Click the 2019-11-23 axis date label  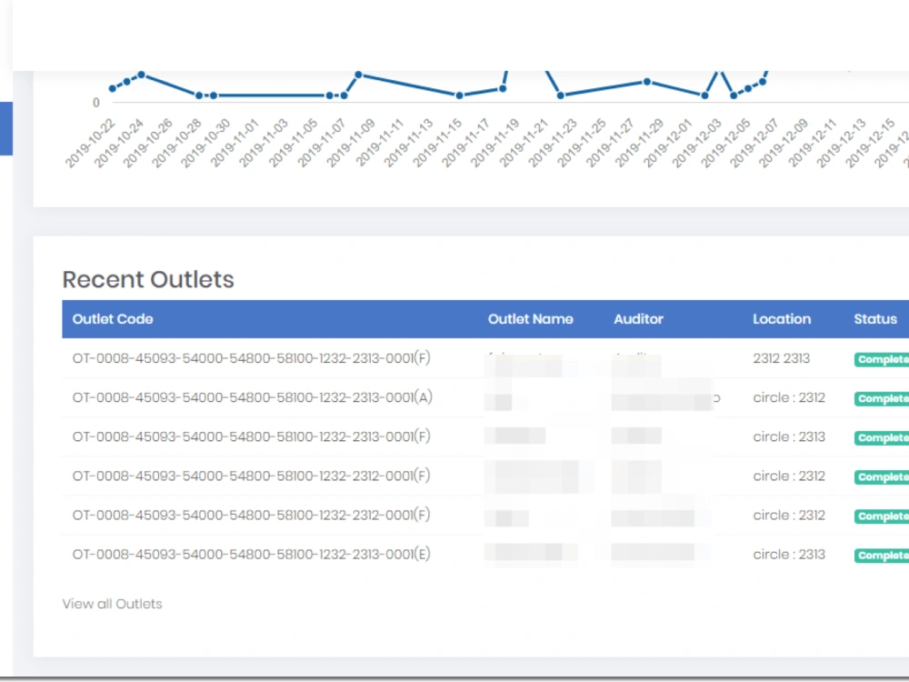tap(553, 144)
